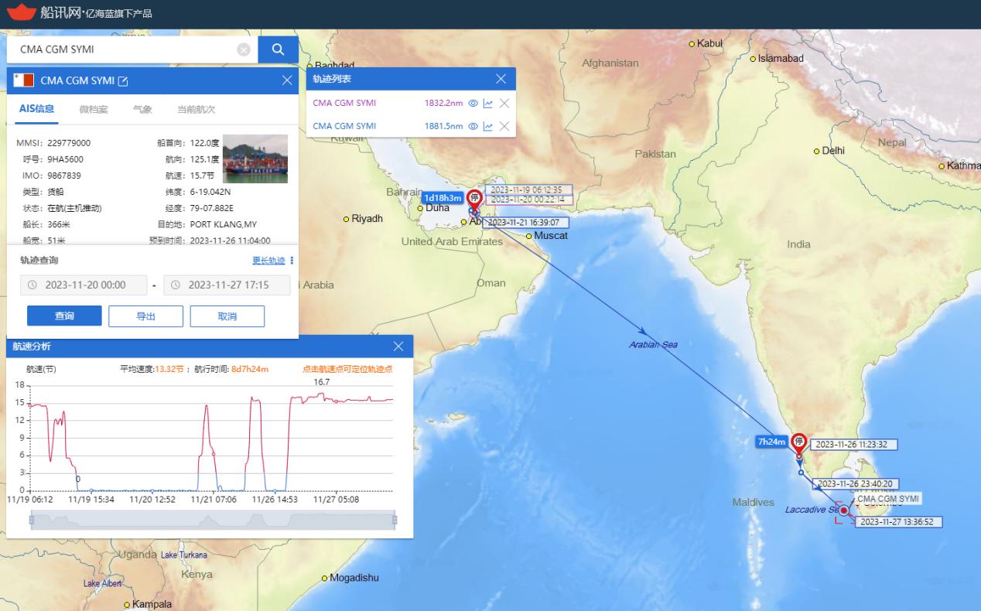Click the 平均速度 13.32节 value
Screen dimensions: 981x611
pos(169,369)
